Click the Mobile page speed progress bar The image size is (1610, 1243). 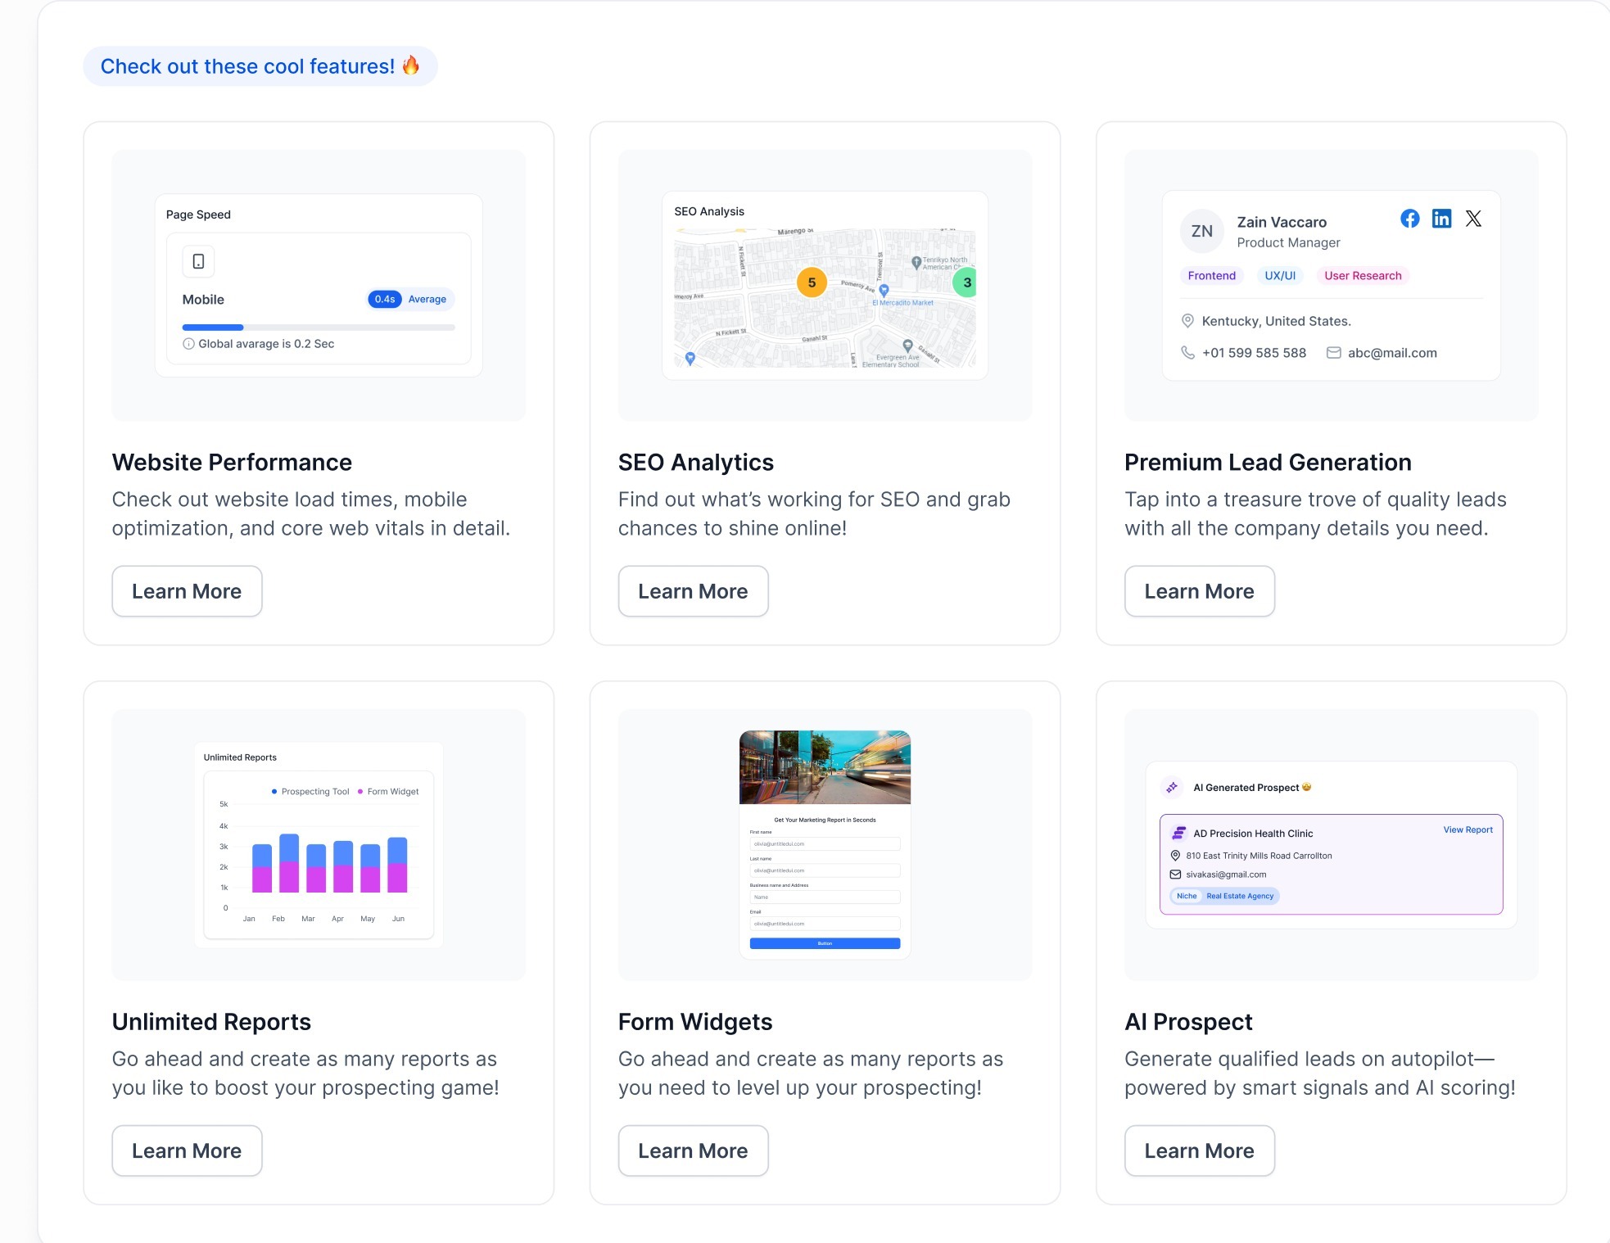pos(319,328)
